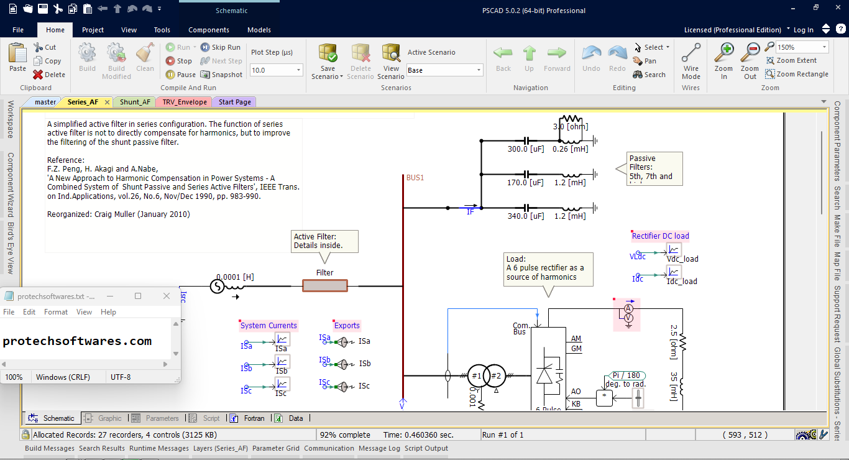Click the 92% complete status text
Screen dimensions: 849x460
[345, 435]
